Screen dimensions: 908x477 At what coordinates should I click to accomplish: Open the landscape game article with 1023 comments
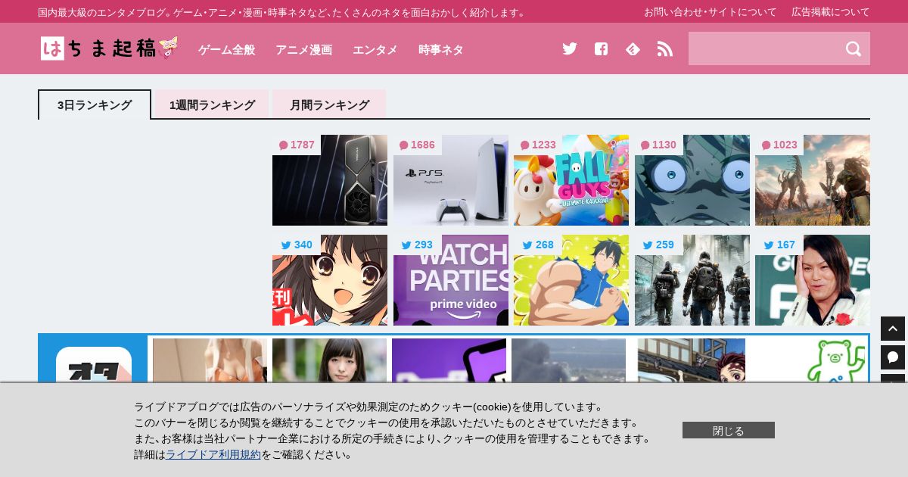[813, 180]
